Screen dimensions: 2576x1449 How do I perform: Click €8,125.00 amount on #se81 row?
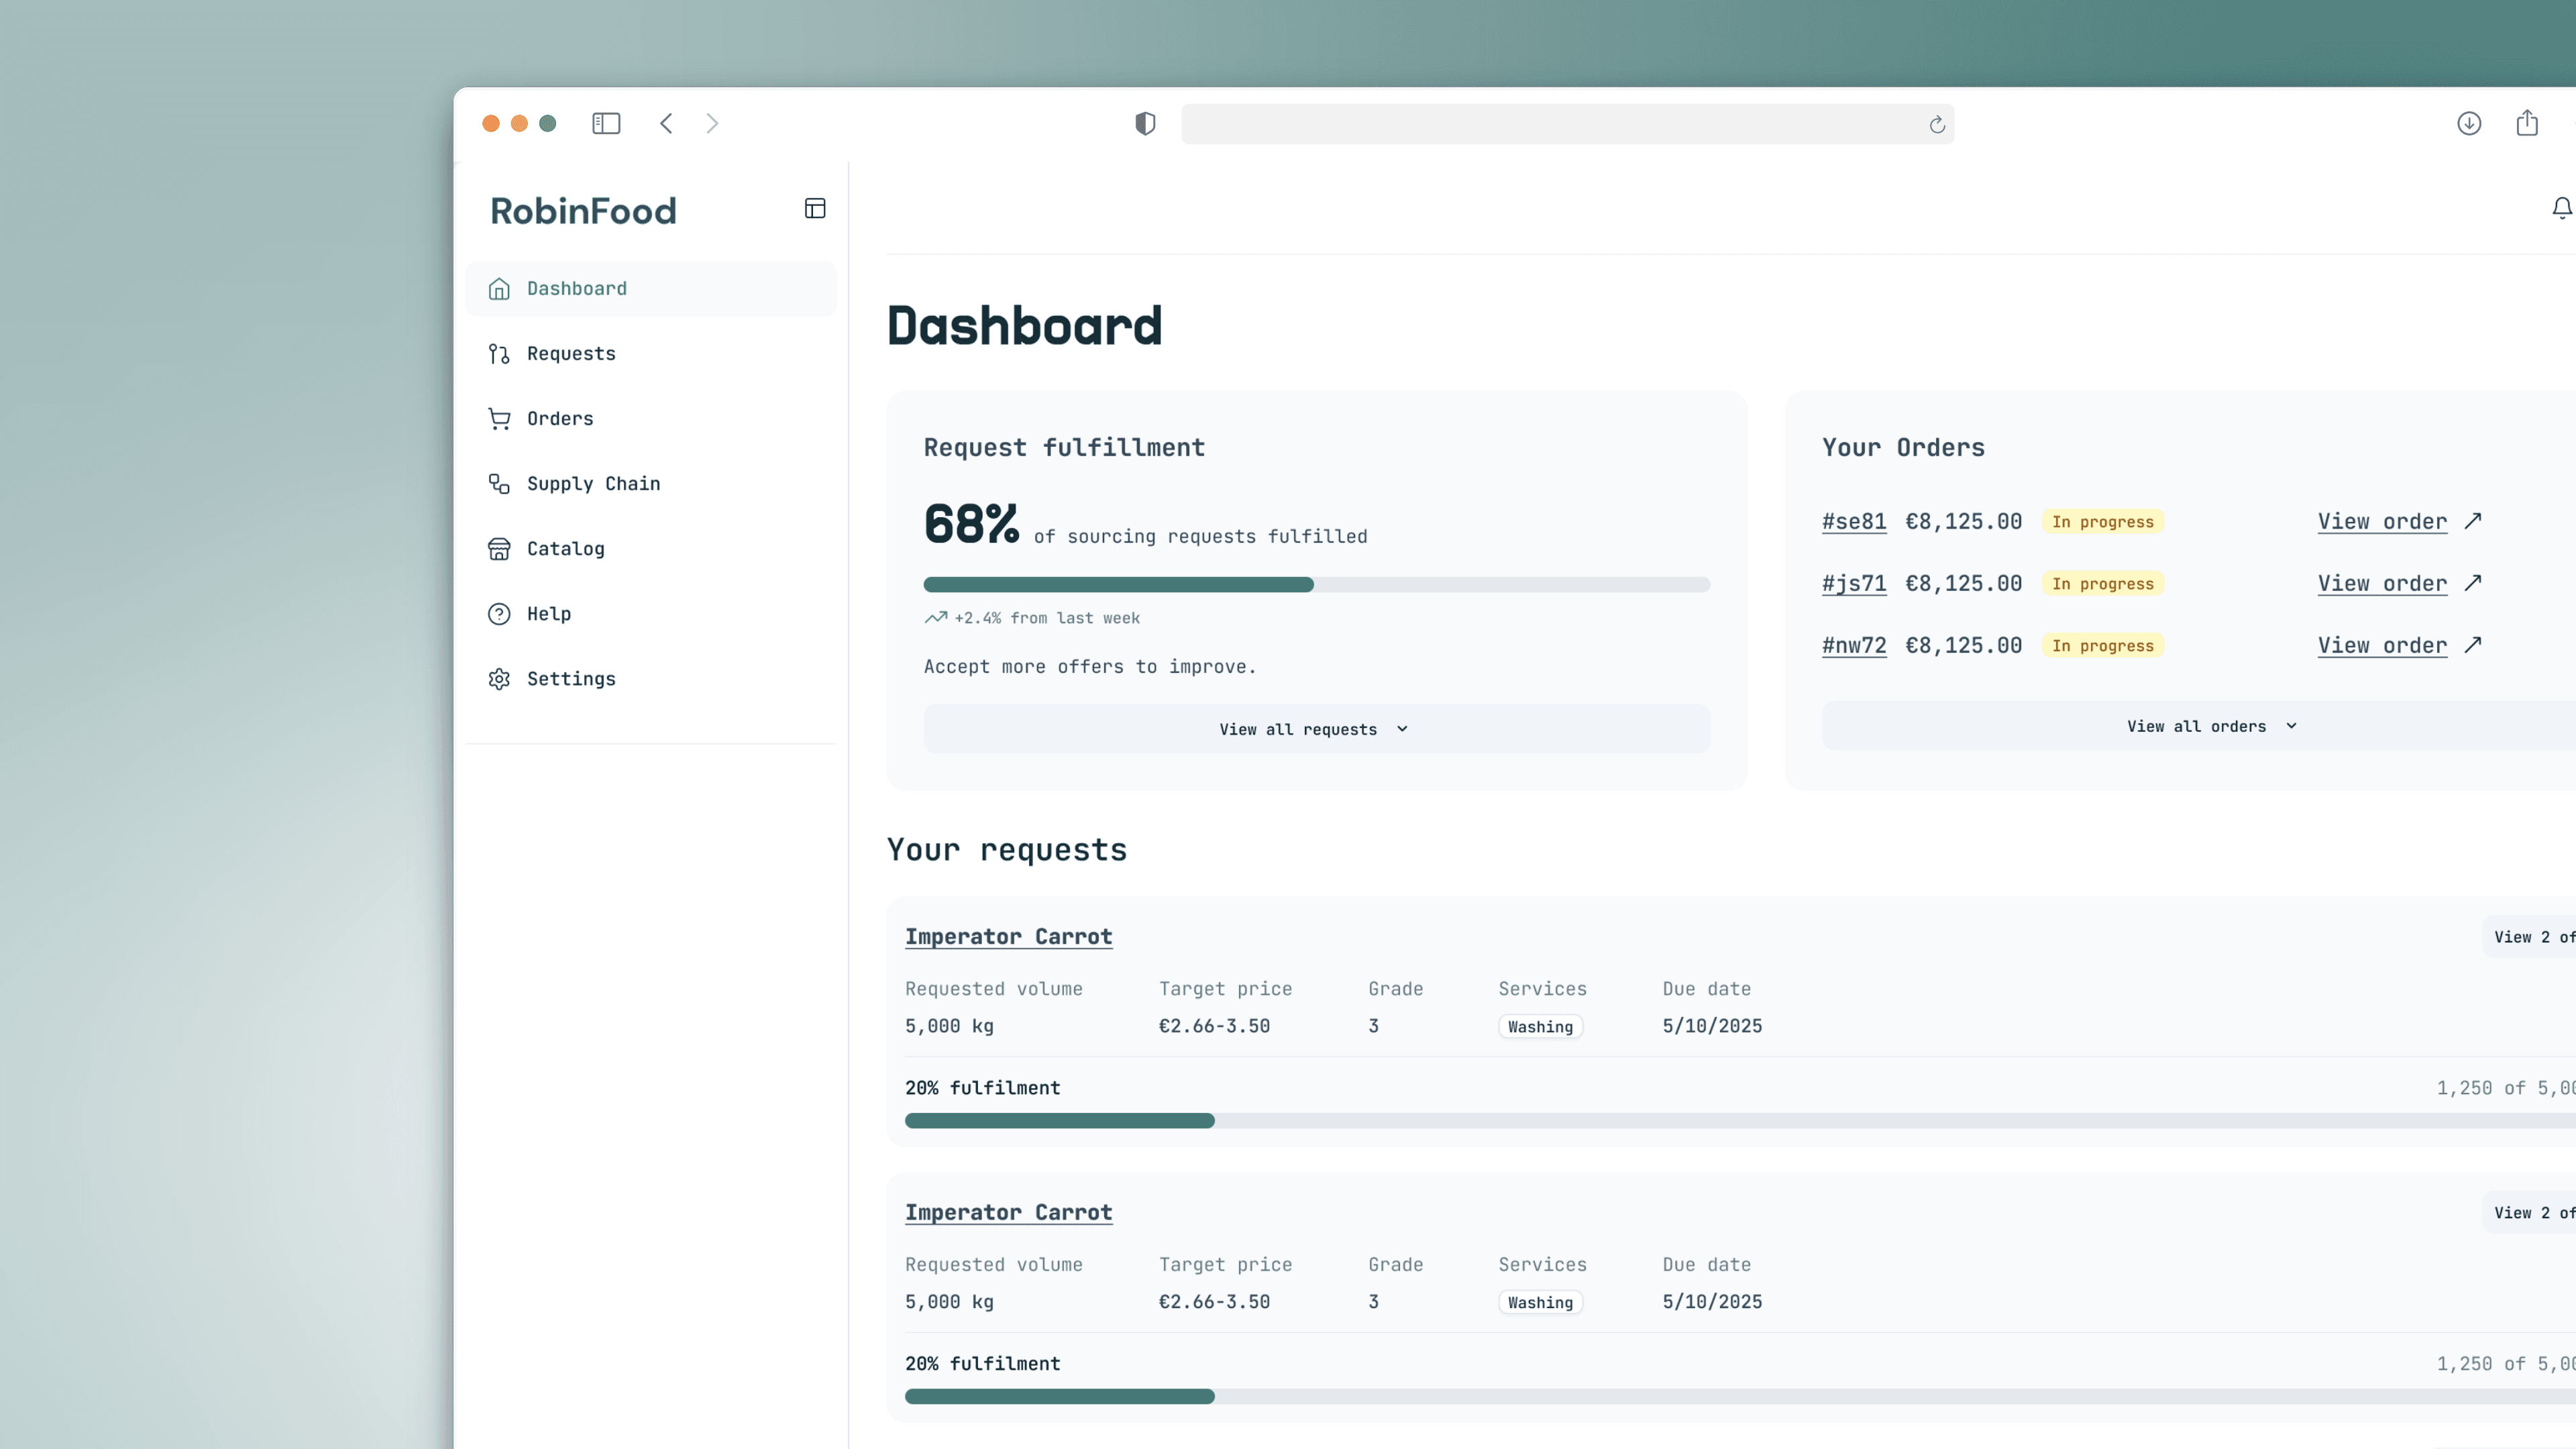click(x=1963, y=521)
